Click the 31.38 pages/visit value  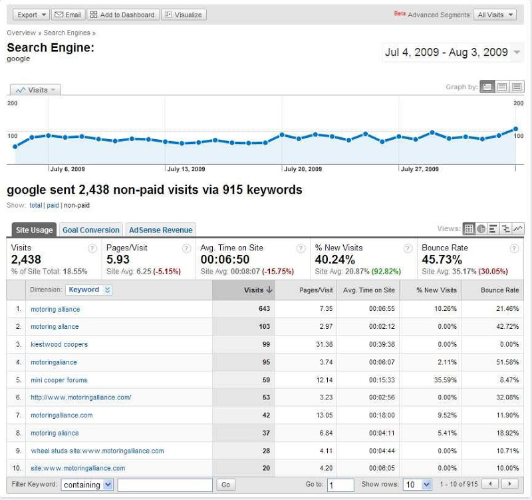pos(324,344)
